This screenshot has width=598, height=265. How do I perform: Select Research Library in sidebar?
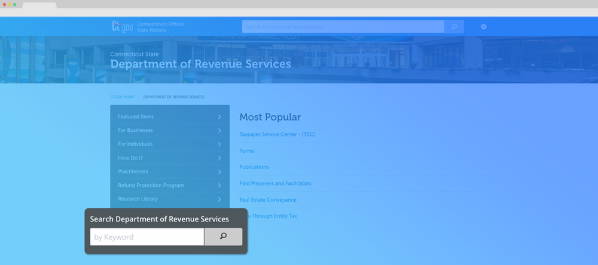point(138,199)
